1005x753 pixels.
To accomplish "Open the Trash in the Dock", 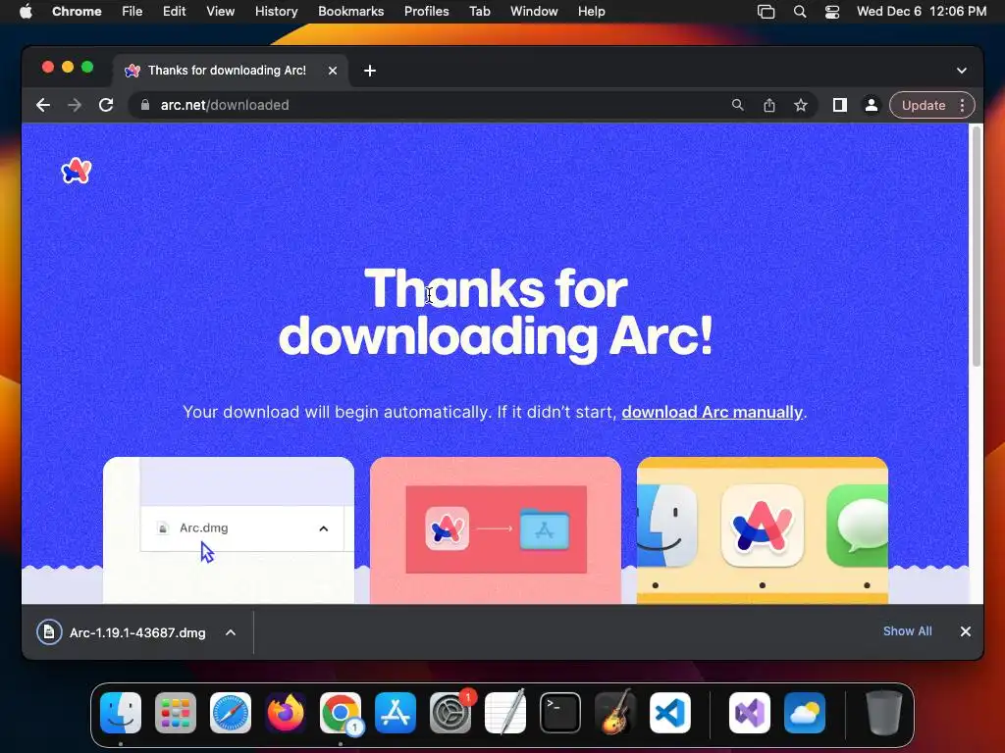I will (884, 713).
